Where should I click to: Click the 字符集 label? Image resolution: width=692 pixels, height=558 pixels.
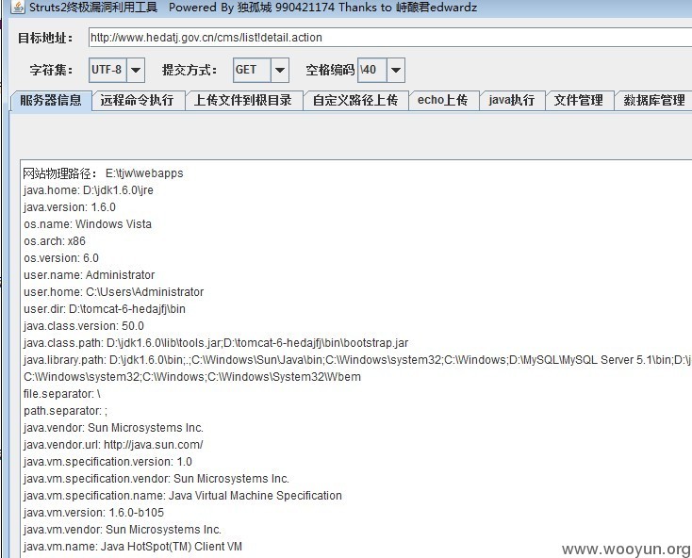(51, 70)
